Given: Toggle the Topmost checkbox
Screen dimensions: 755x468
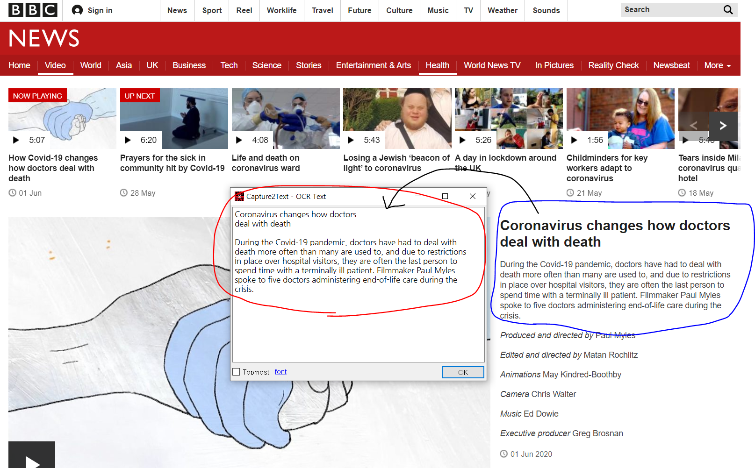Looking at the screenshot, I should 237,372.
